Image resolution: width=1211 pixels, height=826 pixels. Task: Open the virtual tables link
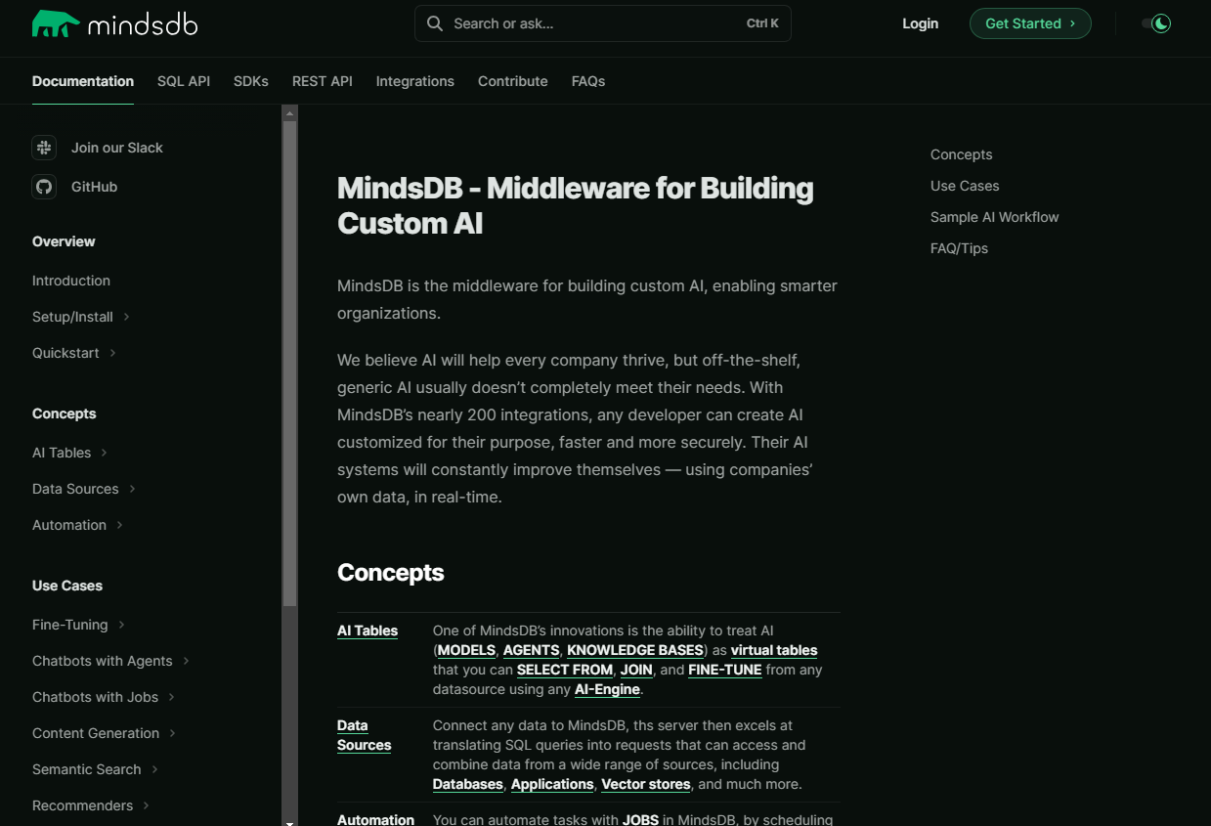coord(774,650)
